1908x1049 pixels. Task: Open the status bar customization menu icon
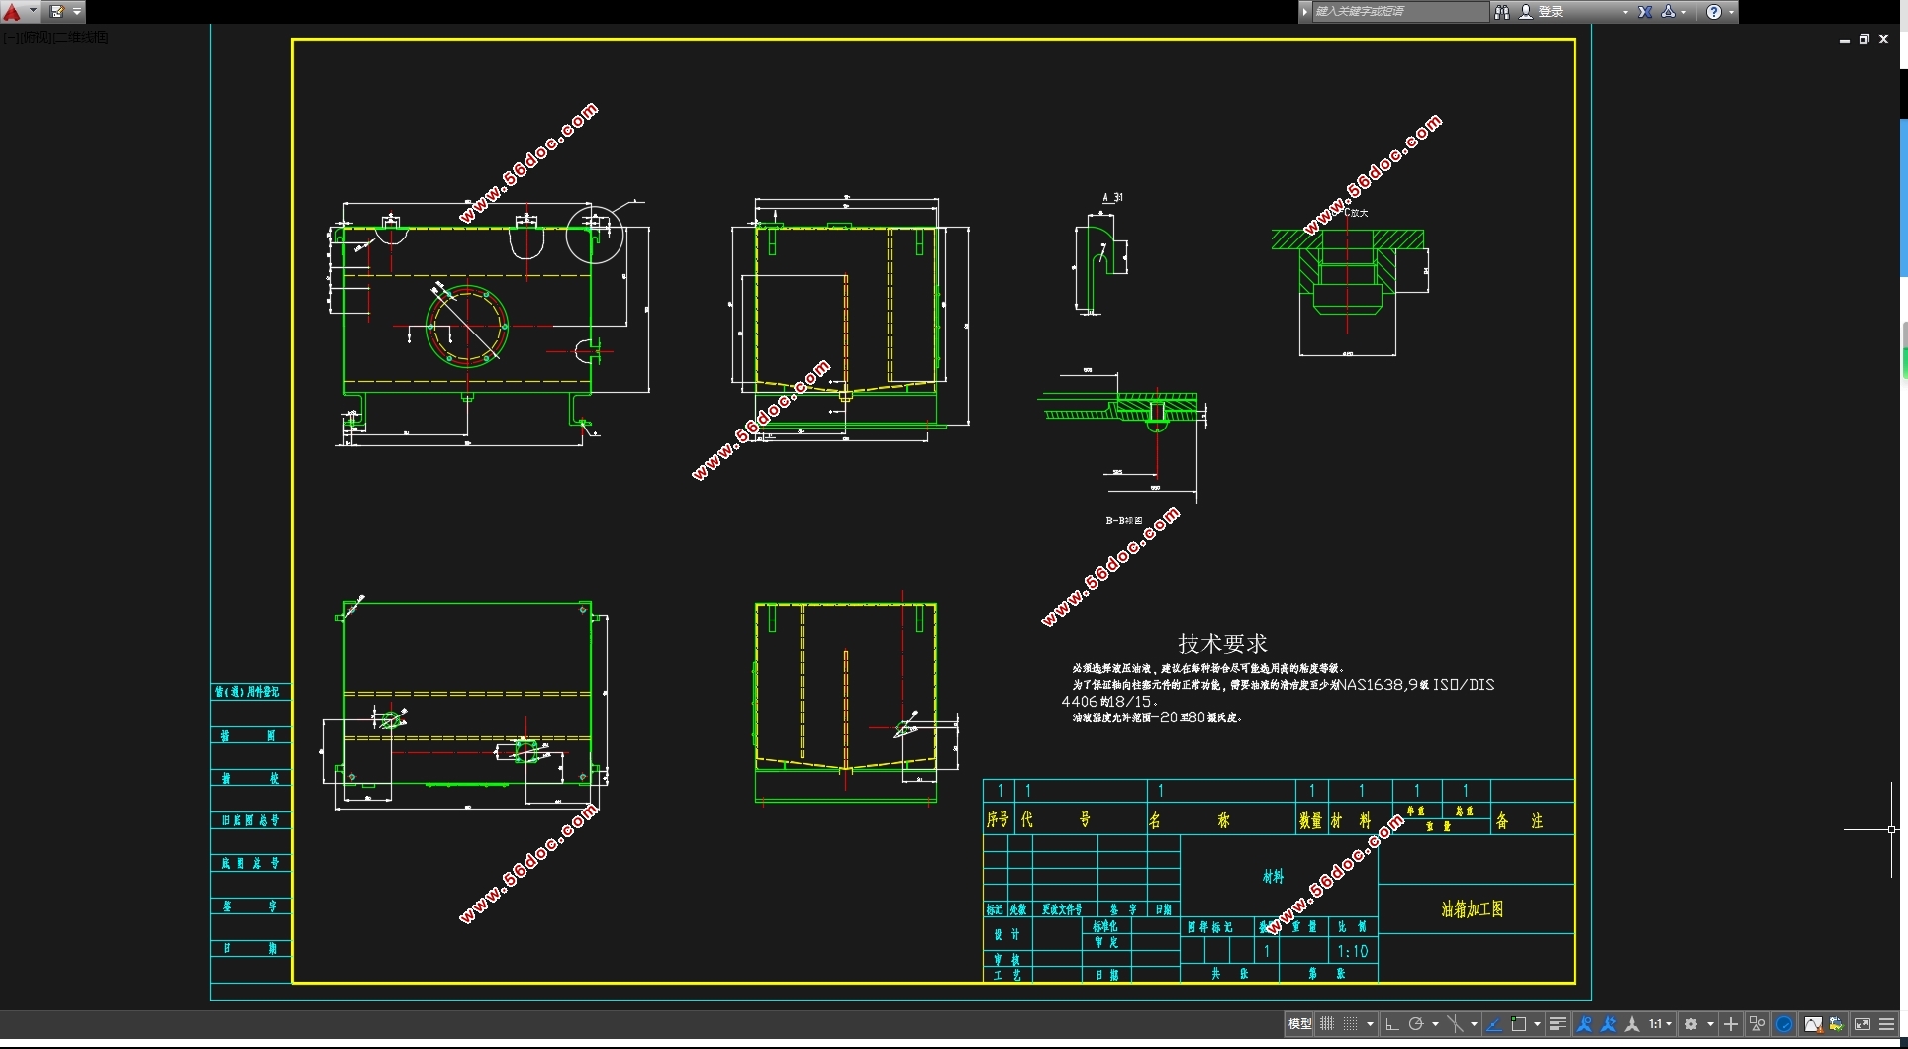[x=1887, y=1024]
